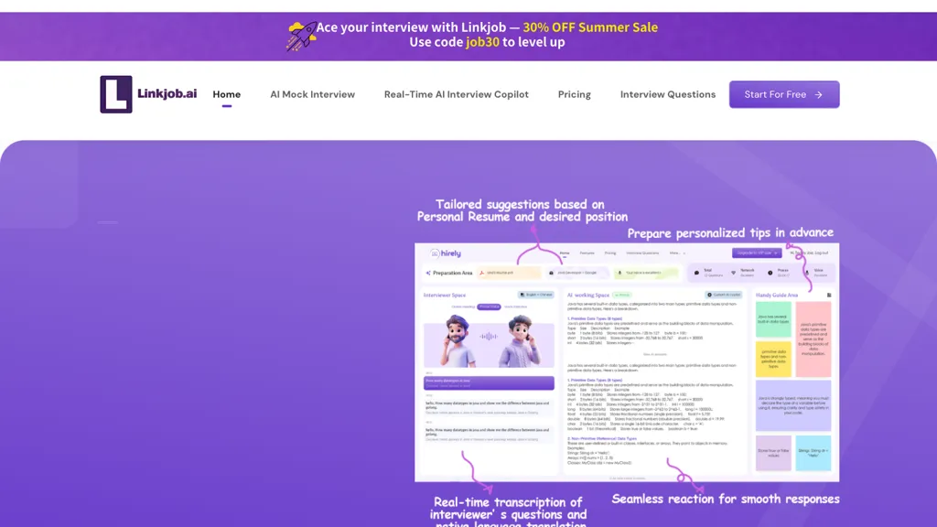Click the arrow icon inside Start For Free
Screen dimensions: 937x527
pyautogui.click(x=819, y=94)
